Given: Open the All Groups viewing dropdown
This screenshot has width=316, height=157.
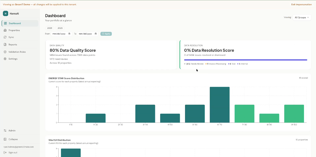Looking at the screenshot, I should 302,17.
